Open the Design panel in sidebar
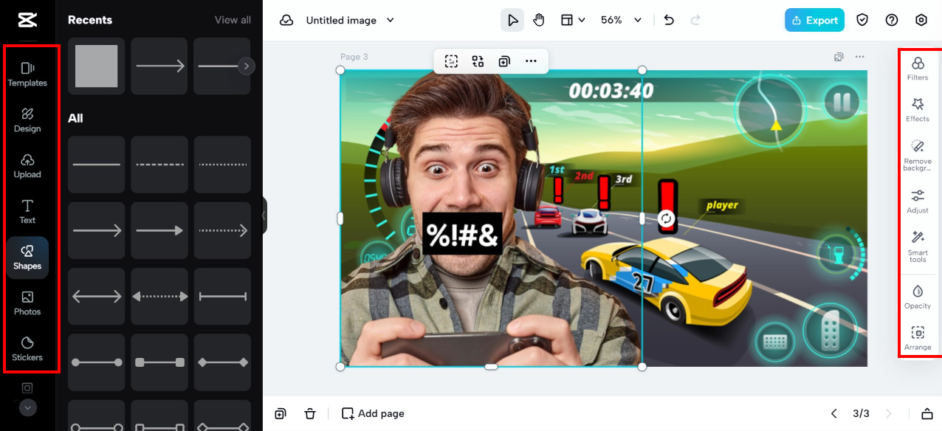 27,120
